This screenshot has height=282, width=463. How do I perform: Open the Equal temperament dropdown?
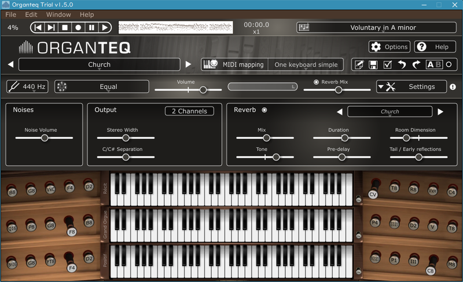coord(102,86)
